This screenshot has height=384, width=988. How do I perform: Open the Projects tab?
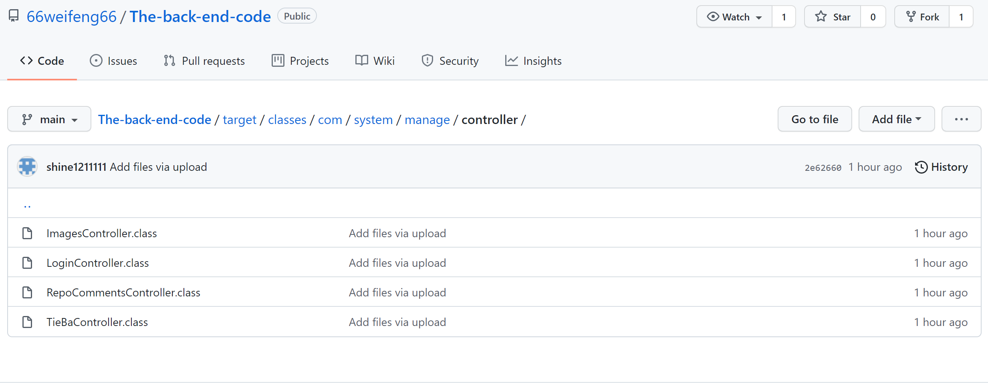coord(300,61)
